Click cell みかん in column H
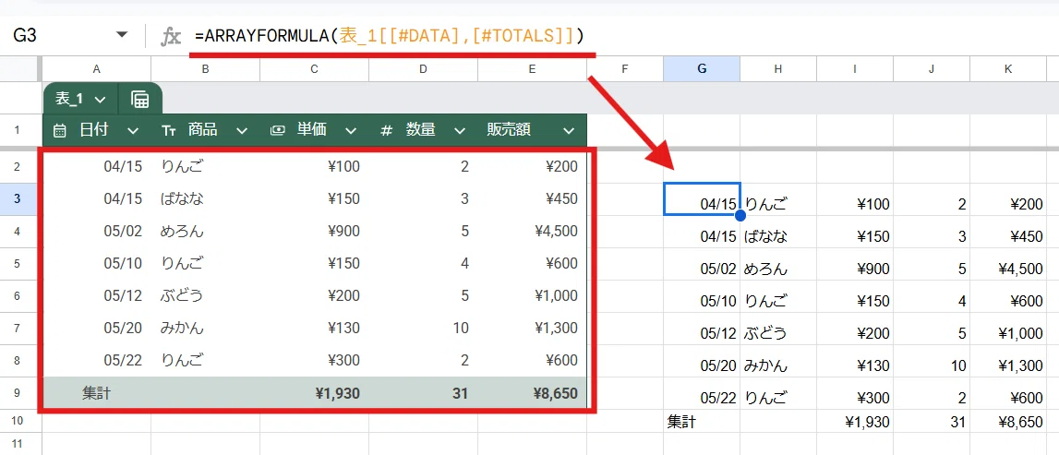The height and width of the screenshot is (455, 1059). coord(765,365)
